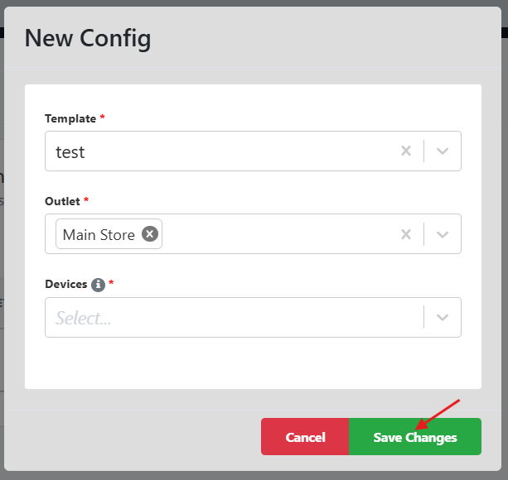Expand the Devices dropdown chevron
Viewport: 508px width, 480px height.
(443, 318)
